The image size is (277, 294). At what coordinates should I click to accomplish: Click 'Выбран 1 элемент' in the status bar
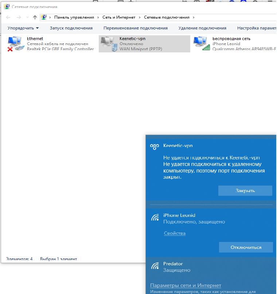point(58,259)
